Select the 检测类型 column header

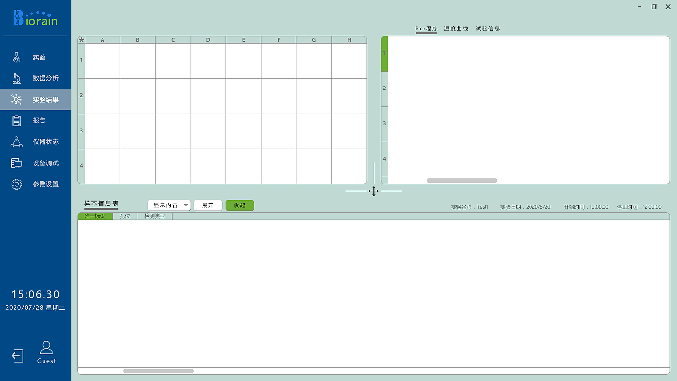pyautogui.click(x=155, y=216)
